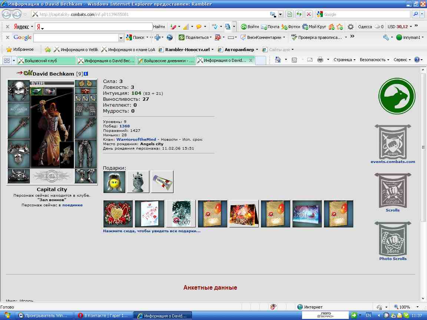Open Проигрыватель Windows Media taskbar button
Screen dimensions: 427x320
pyautogui.click(x=44, y=316)
